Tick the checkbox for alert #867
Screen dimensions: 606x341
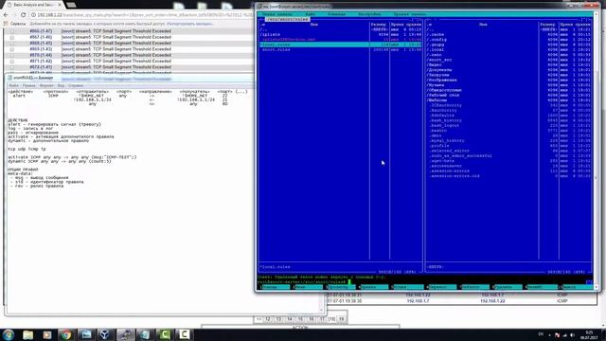pyautogui.click(x=12, y=38)
